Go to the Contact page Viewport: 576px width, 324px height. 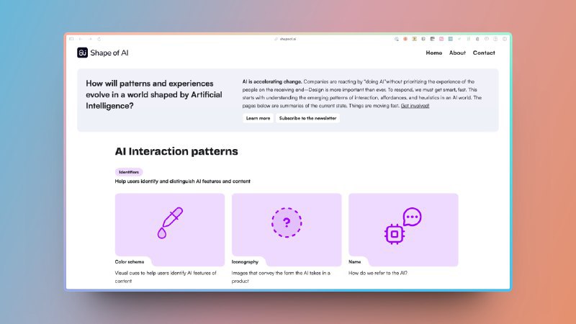[x=484, y=53]
